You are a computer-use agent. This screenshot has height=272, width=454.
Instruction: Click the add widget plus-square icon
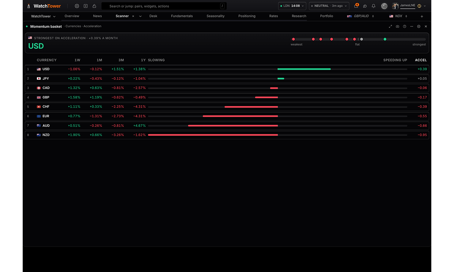point(86,6)
